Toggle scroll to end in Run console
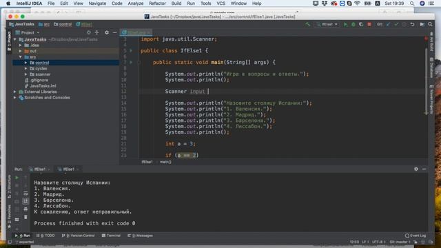 click(25, 201)
